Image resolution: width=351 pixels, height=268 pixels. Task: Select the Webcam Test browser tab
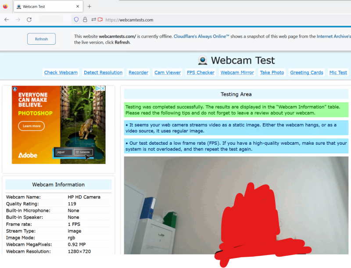click(x=48, y=7)
